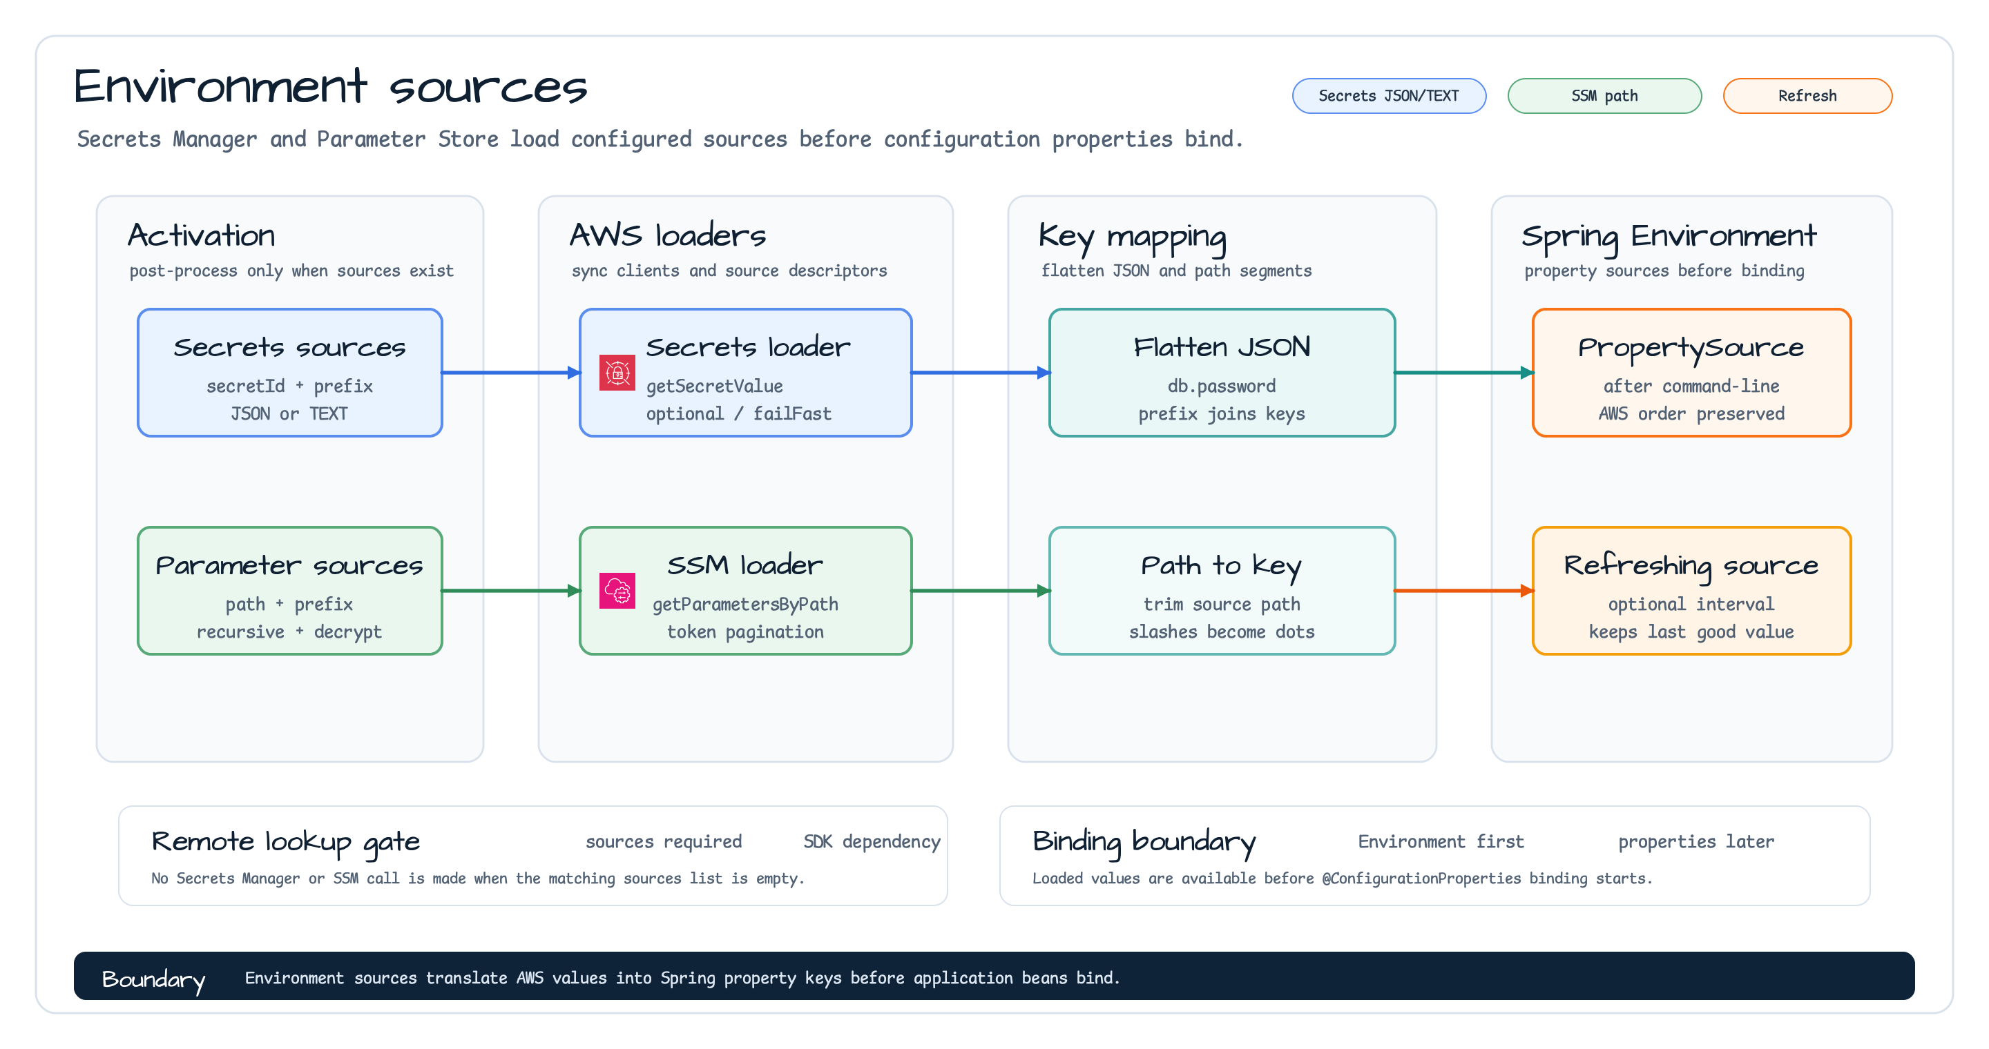Click 'prefix joins keys' text
The height and width of the screenshot is (1049, 1989).
(1222, 413)
